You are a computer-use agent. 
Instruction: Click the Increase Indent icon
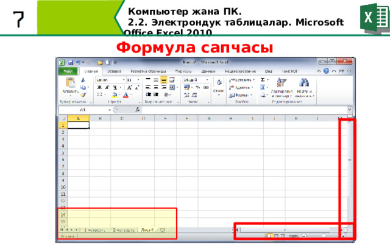pyautogui.click(x=156, y=95)
